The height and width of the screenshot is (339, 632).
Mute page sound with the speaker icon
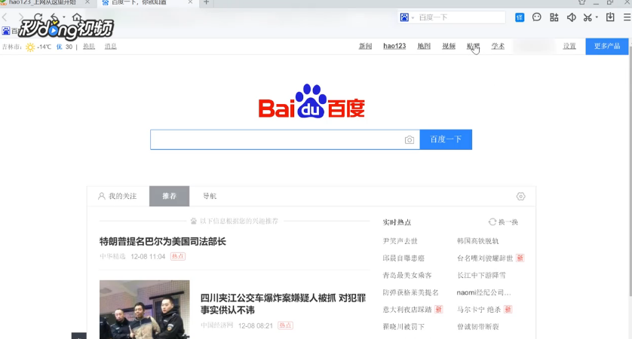point(571,17)
